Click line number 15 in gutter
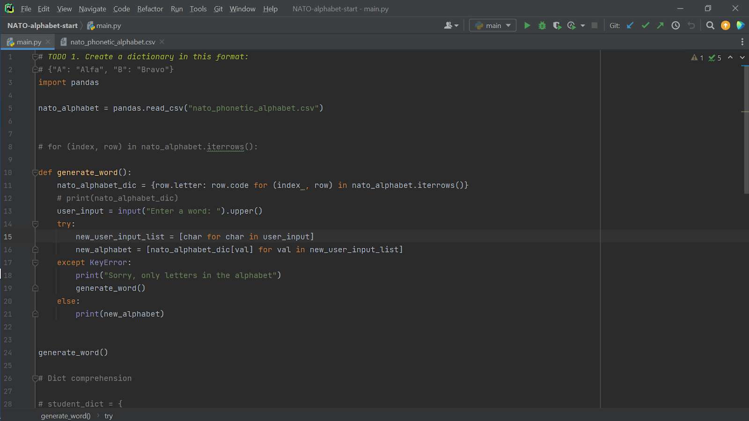Screen dimensions: 749x421 point(8,237)
